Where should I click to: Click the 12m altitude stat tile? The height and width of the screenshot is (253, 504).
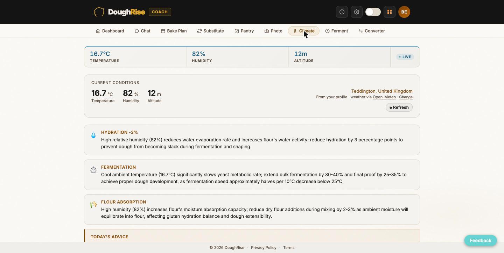coord(339,57)
